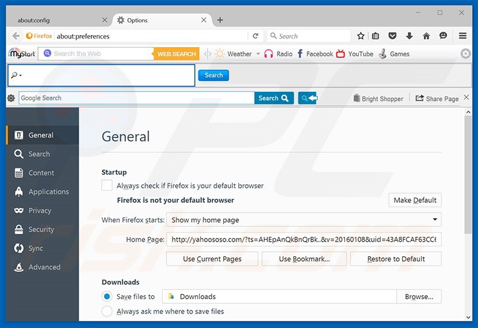The width and height of the screenshot is (478, 328).
Task: Bookmark this page with the star icon
Action: click(361, 36)
